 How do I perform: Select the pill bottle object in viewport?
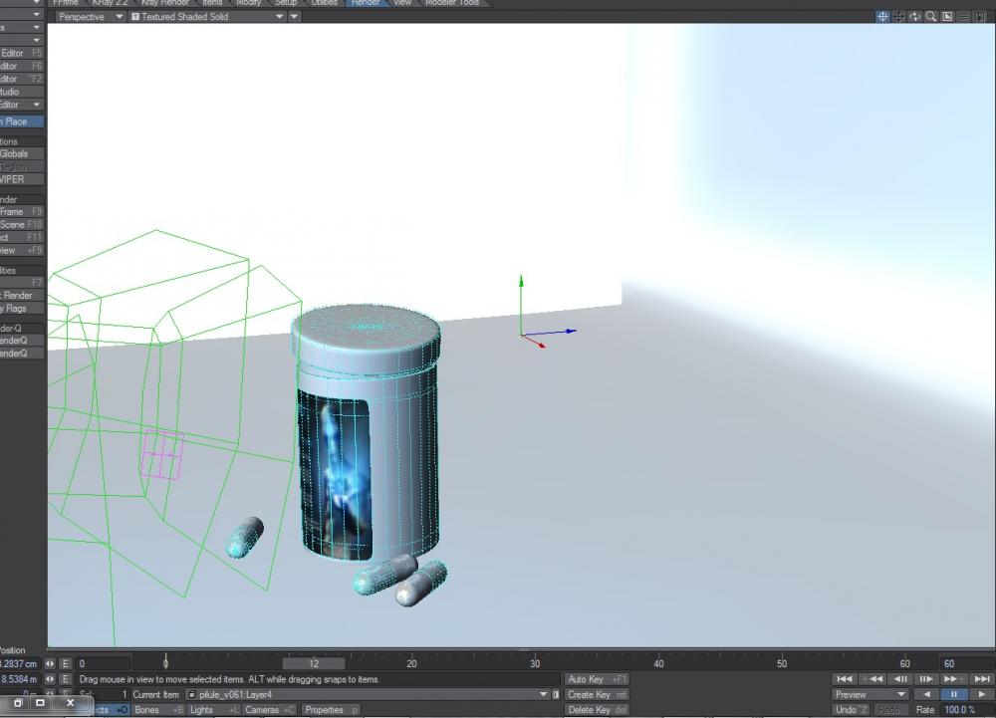point(368,431)
